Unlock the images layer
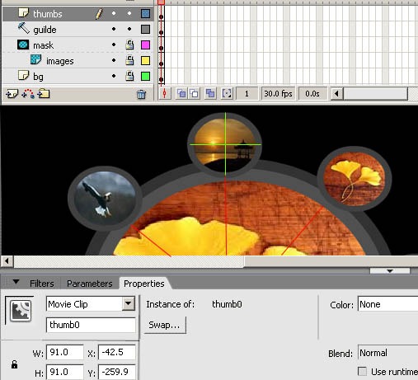This screenshot has height=380, width=418. tap(129, 60)
